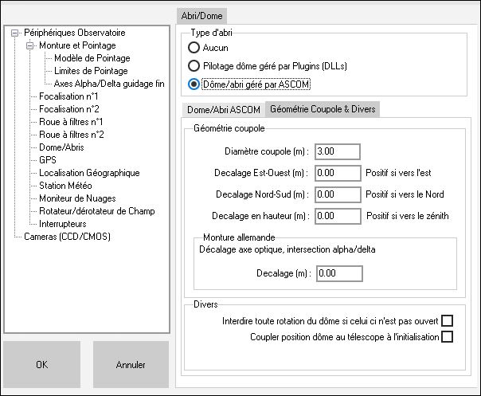481x396 pixels.
Task: Click the Abri/Dome top tab
Action: (x=202, y=15)
